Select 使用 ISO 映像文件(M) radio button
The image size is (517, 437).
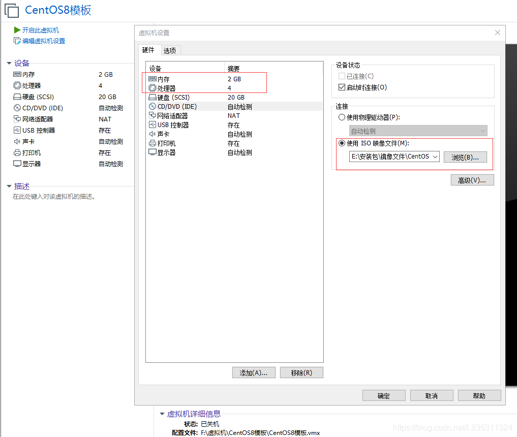click(x=342, y=143)
